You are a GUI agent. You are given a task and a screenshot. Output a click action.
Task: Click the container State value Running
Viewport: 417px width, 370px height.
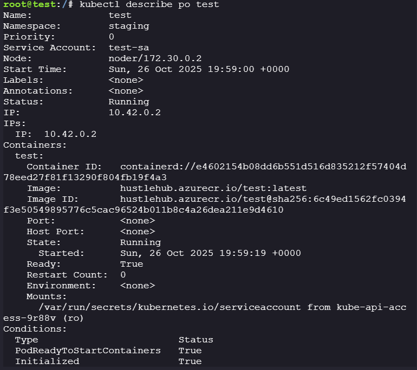coord(140,242)
